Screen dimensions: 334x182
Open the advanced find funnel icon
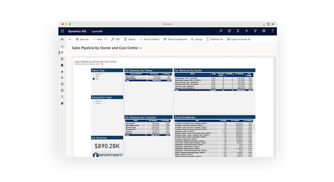[x=255, y=31]
